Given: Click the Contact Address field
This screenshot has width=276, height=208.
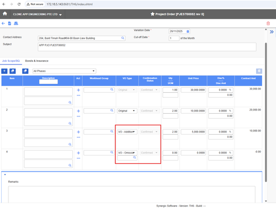Looking at the screenshot, I should point(82,38).
